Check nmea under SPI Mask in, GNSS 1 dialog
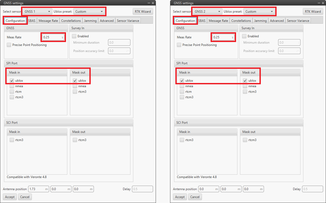 tap(12, 86)
